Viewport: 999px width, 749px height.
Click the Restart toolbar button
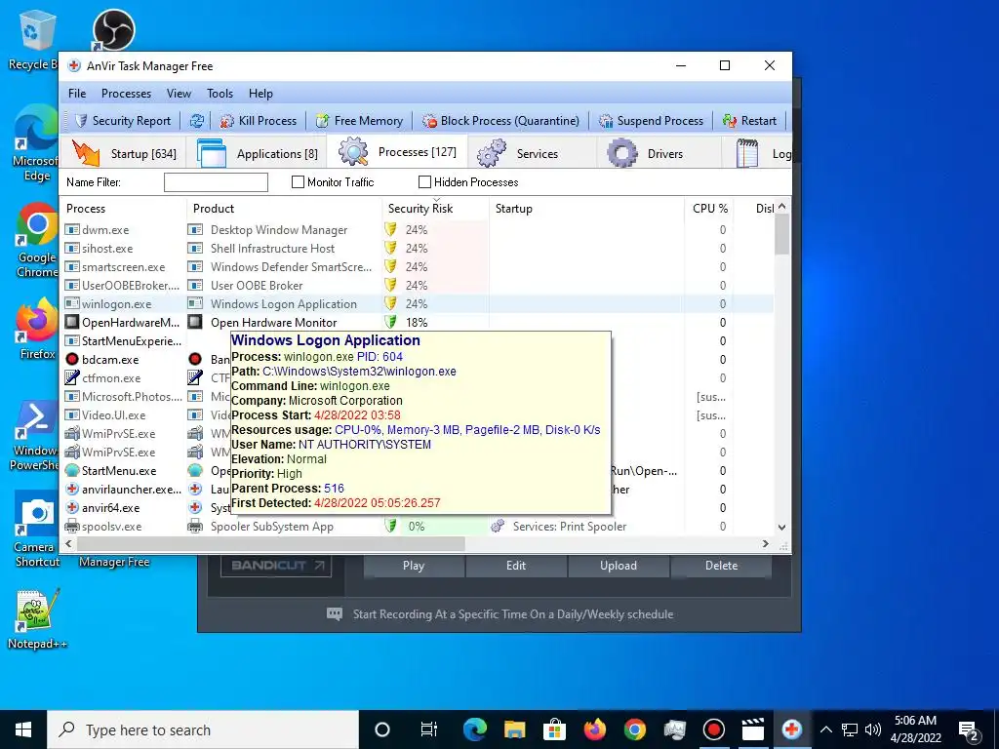click(x=750, y=120)
